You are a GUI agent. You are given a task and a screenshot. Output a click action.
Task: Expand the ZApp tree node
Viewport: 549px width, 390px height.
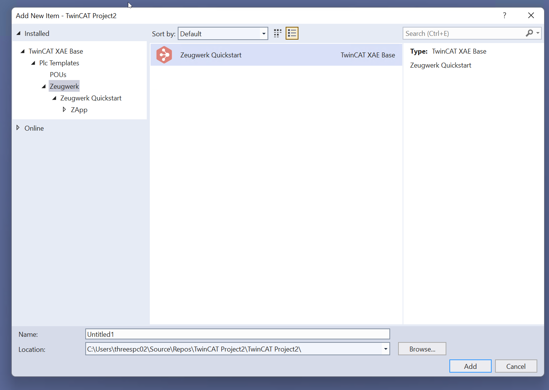65,109
